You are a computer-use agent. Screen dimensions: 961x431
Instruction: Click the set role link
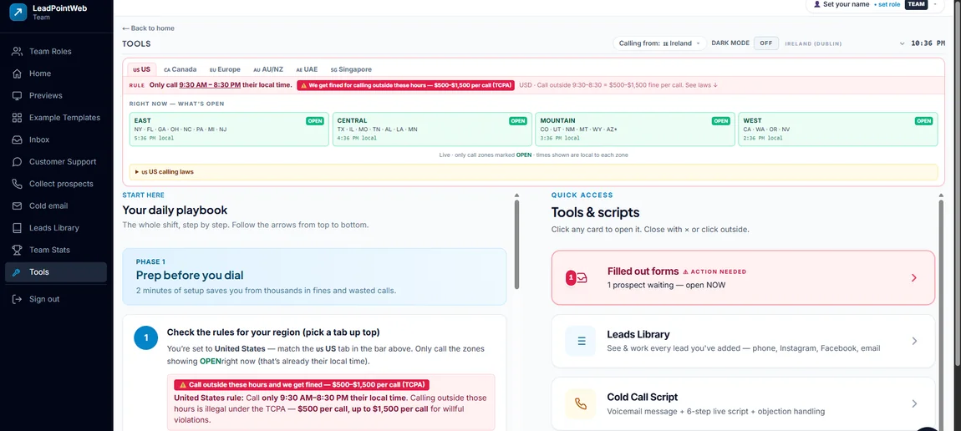(x=889, y=4)
